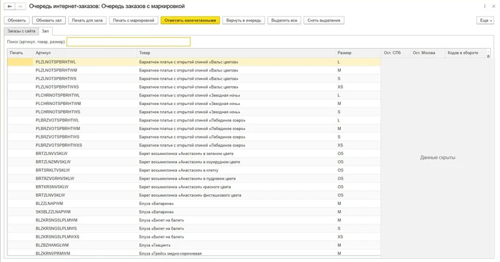Click Отметить напечатанными yellow button
The height and width of the screenshot is (262, 500).
click(190, 20)
